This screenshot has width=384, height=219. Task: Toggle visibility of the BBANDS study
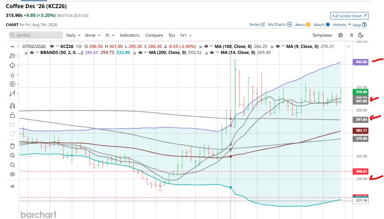[x=32, y=53]
